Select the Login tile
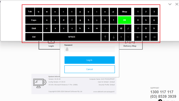179x101 pixels. pos(49,45)
